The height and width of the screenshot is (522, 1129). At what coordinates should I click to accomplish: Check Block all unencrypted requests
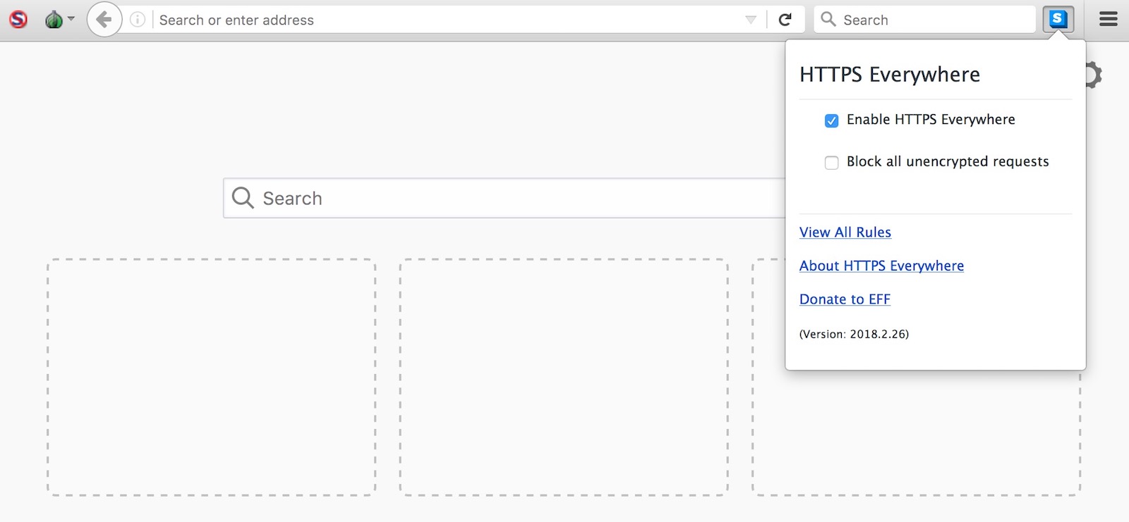(832, 163)
